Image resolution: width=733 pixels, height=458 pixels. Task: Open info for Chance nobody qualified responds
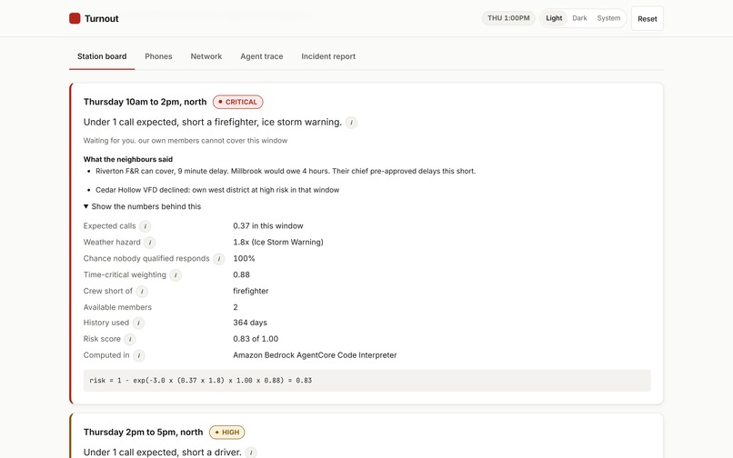(x=219, y=259)
